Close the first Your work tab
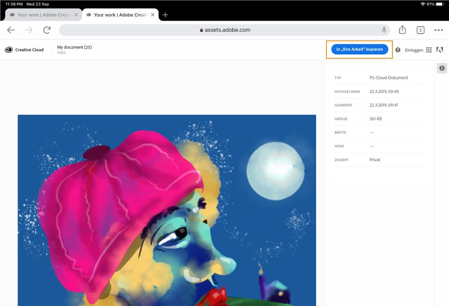This screenshot has width=449, height=306. [76, 15]
